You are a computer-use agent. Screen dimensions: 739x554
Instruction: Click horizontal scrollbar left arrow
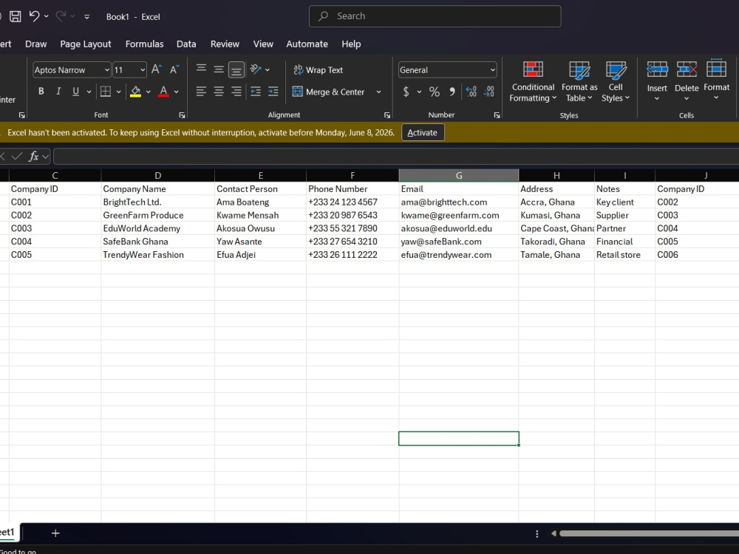pyautogui.click(x=554, y=533)
